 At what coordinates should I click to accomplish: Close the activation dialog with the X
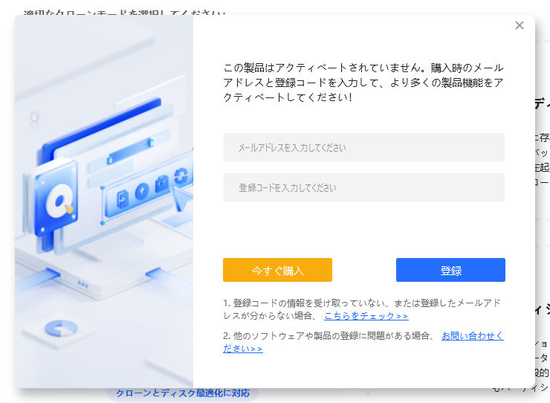[520, 25]
